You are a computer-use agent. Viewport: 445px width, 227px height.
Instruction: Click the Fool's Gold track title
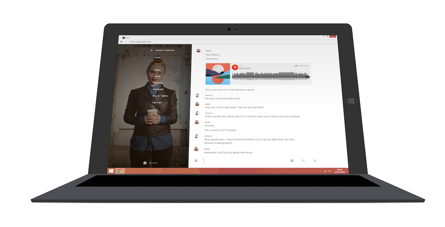click(x=244, y=68)
